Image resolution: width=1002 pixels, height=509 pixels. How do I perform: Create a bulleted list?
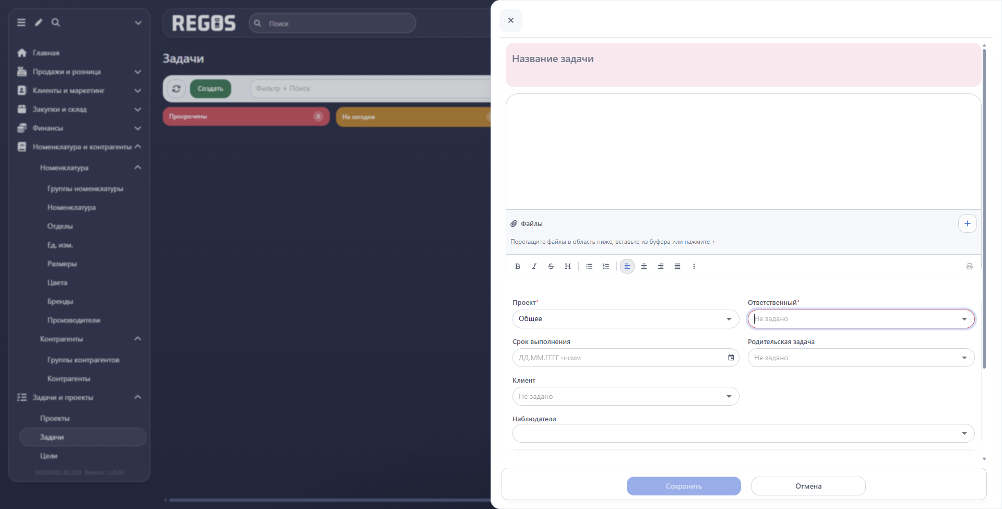click(589, 266)
